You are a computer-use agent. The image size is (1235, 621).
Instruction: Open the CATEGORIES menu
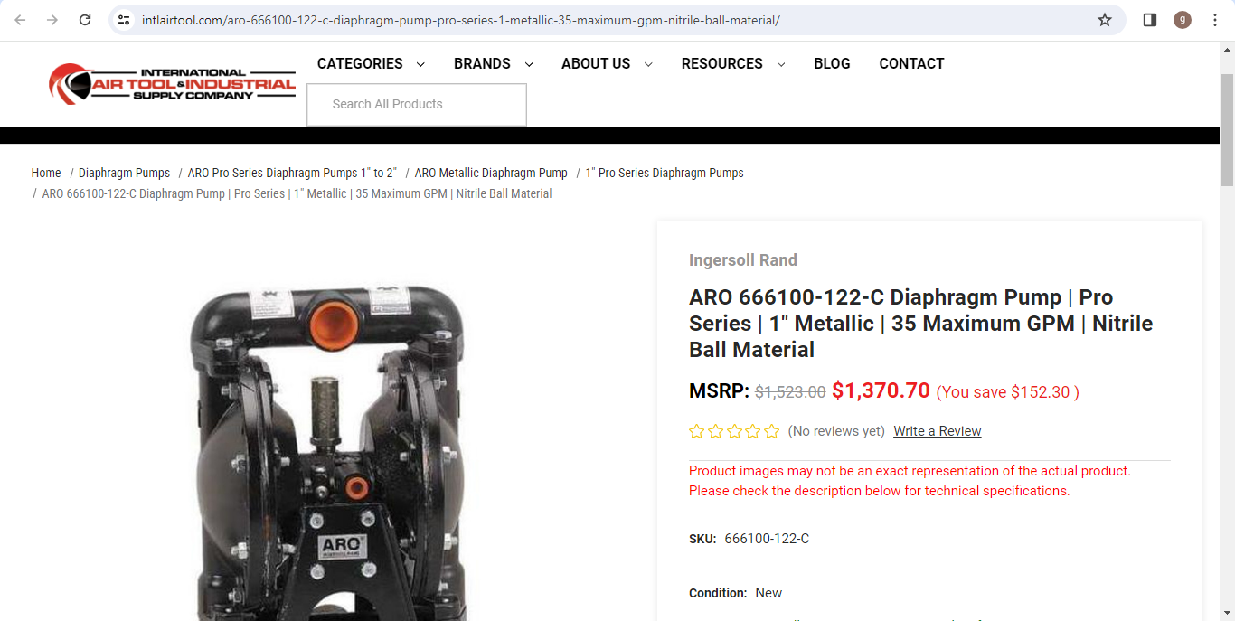[x=360, y=63]
